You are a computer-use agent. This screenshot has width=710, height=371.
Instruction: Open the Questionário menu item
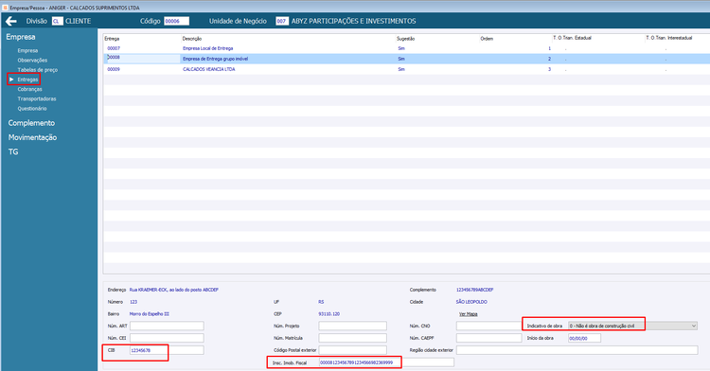tap(32, 109)
